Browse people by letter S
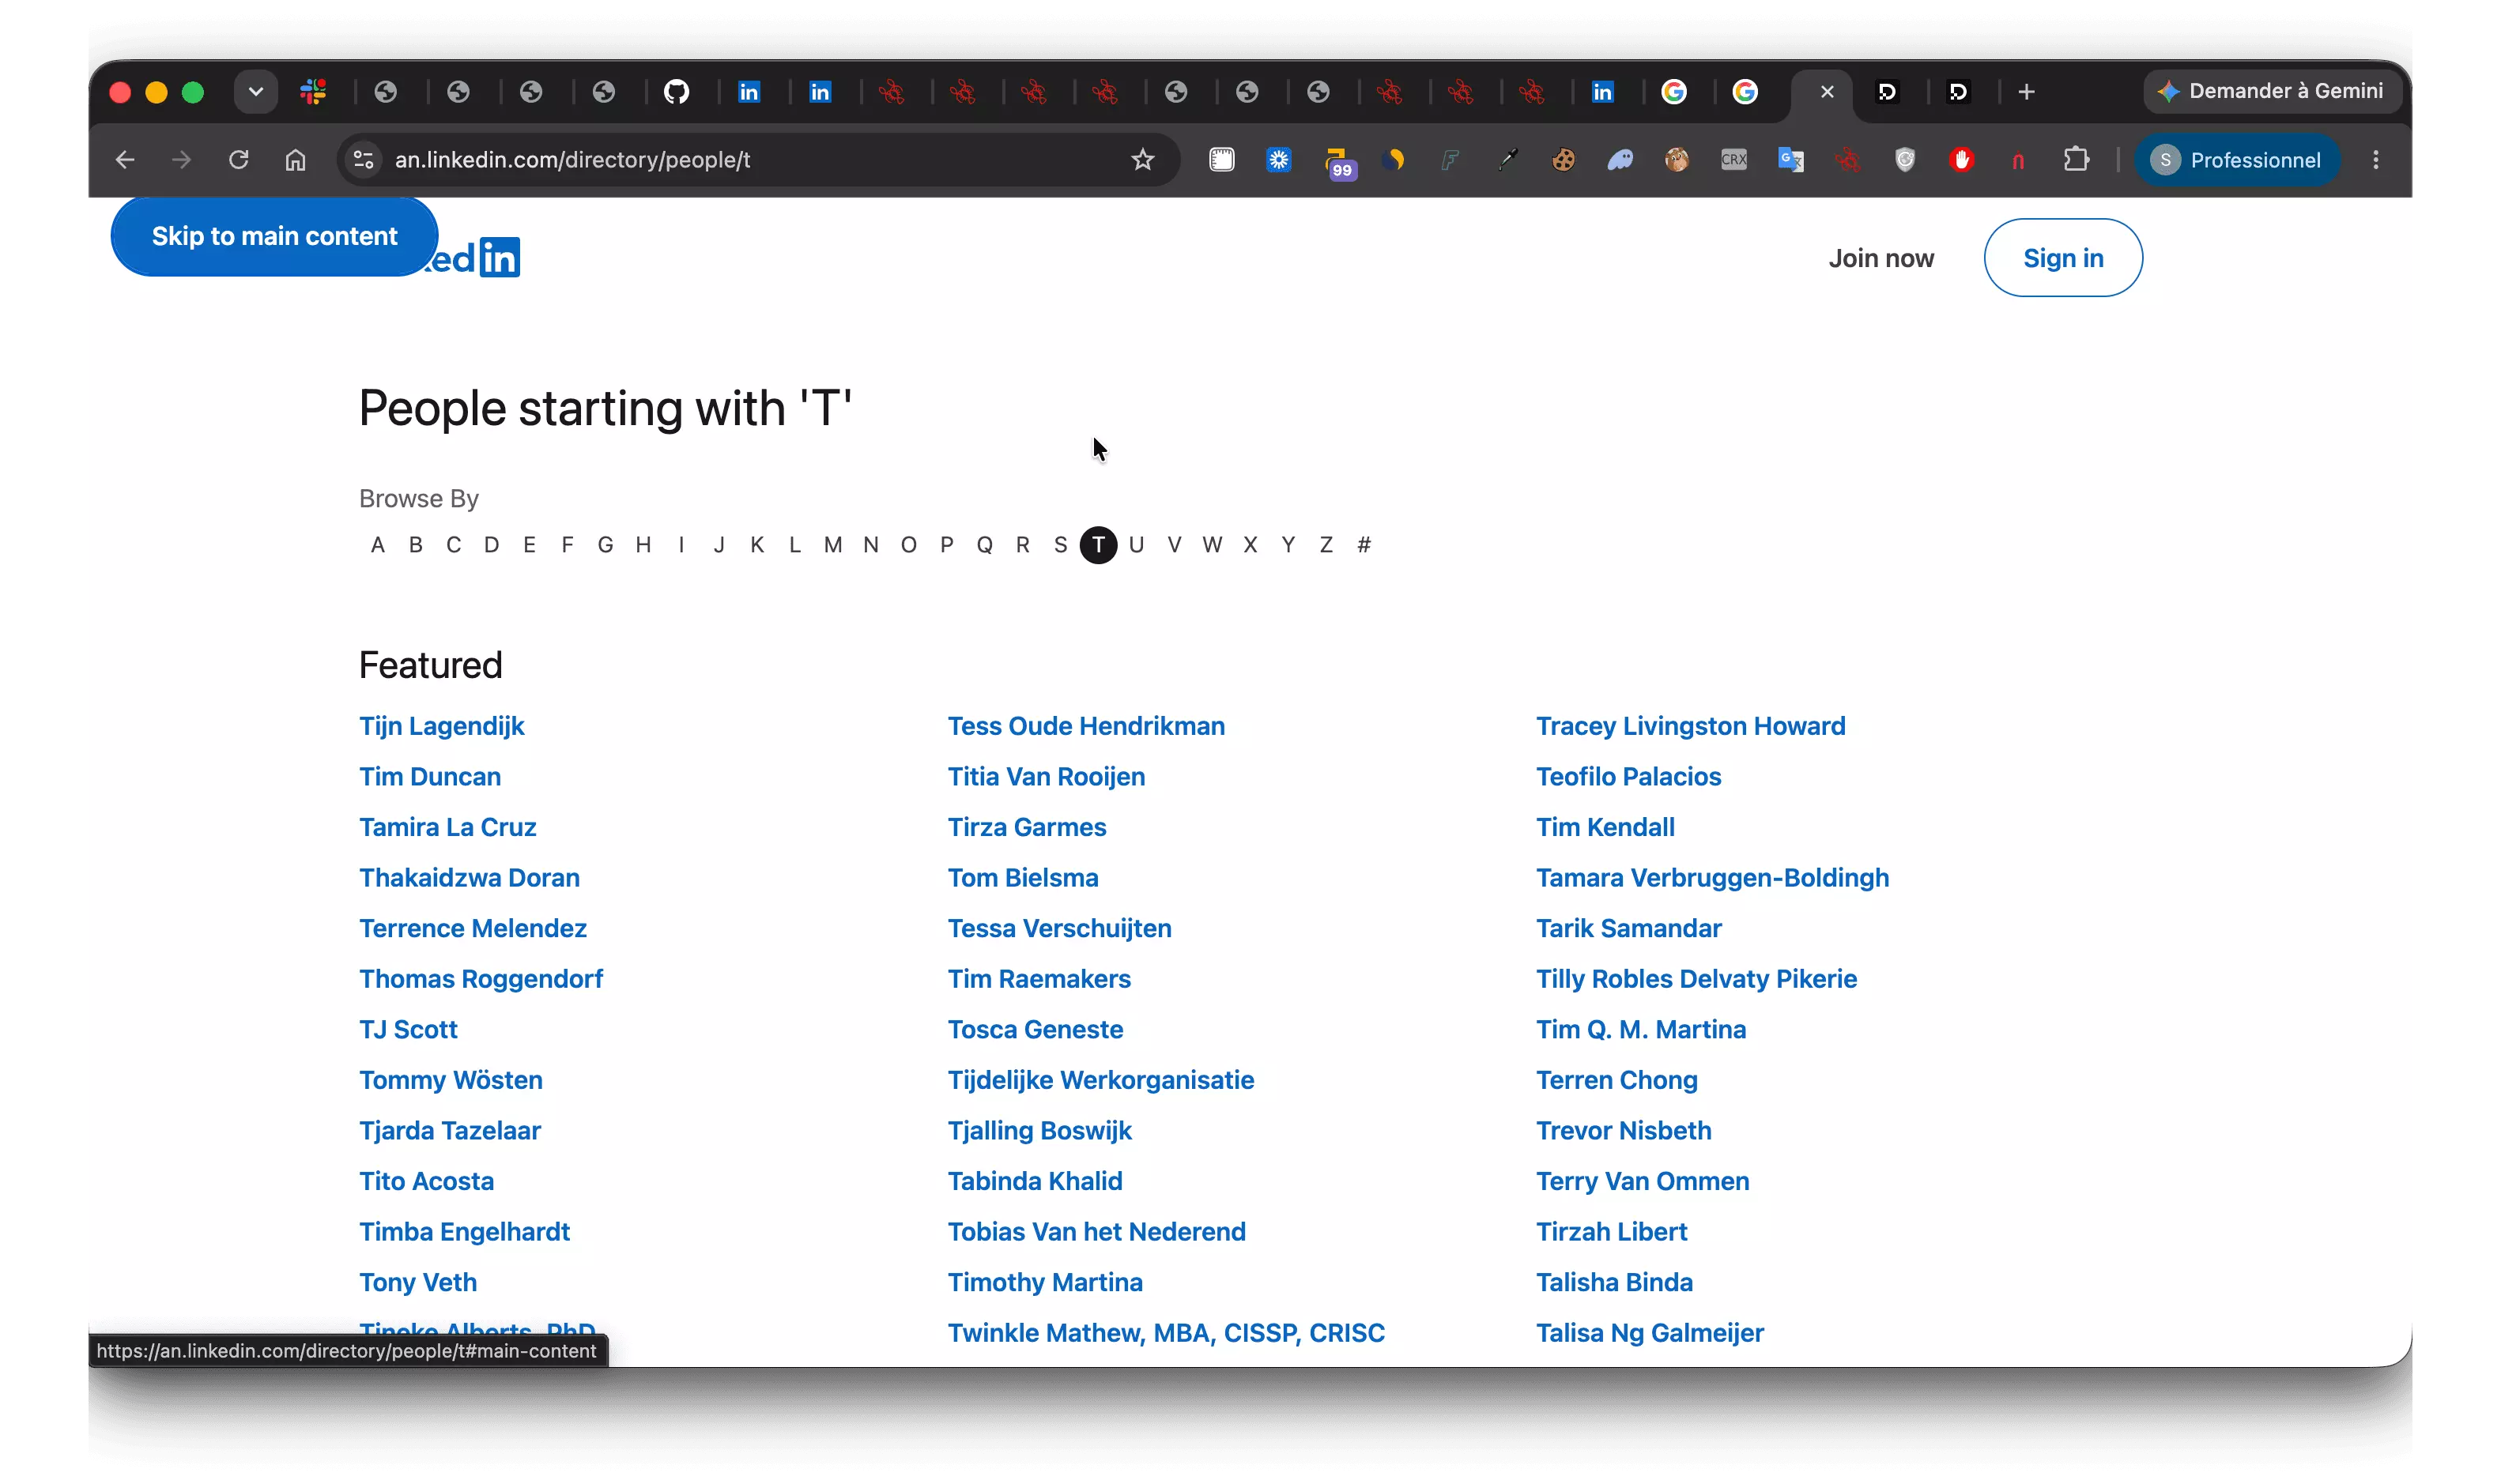The height and width of the screenshot is (1484, 2501). [1060, 545]
